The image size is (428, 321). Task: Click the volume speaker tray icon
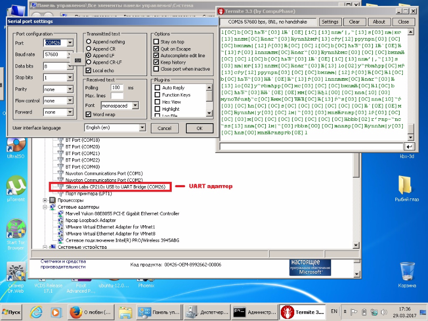pyautogui.click(x=384, y=312)
